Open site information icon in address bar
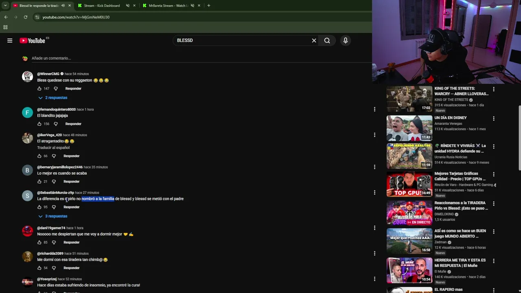The width and height of the screenshot is (521, 293). [x=37, y=17]
